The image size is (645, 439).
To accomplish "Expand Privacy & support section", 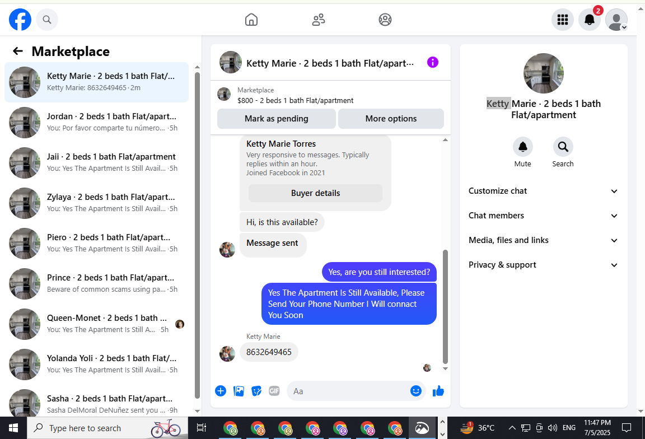I will click(543, 265).
